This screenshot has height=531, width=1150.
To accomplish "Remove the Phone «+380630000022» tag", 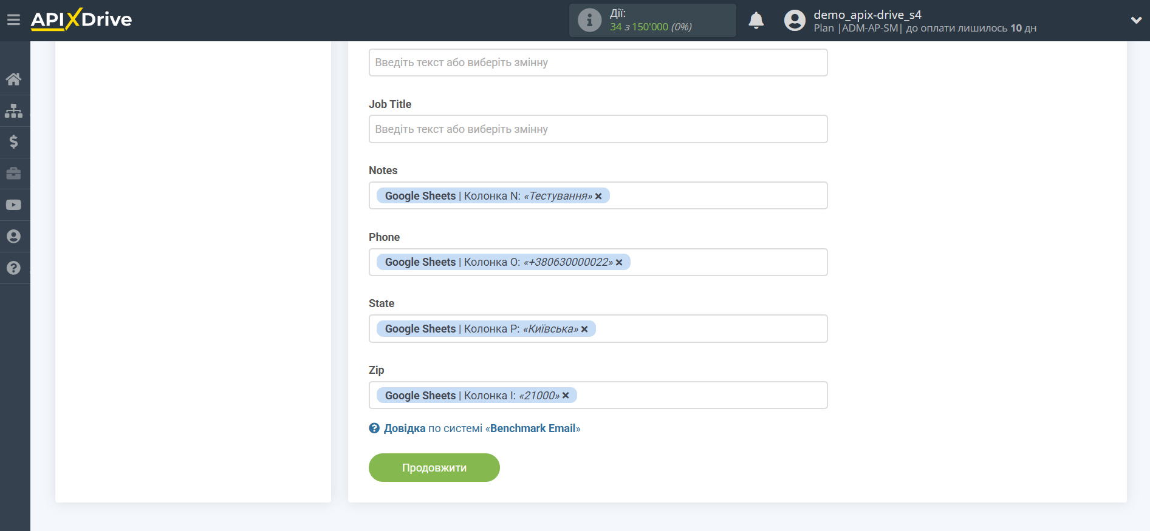I will (x=619, y=262).
